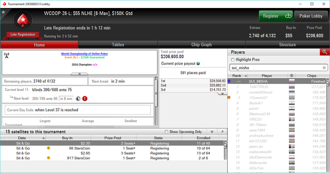Select the 917 StarsCoin satellite row
This screenshot has width=330, height=173.
(112, 158)
